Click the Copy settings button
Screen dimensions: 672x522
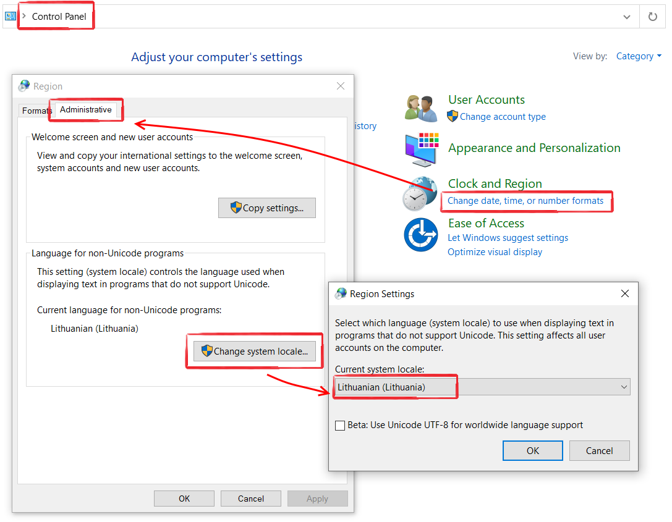point(266,208)
